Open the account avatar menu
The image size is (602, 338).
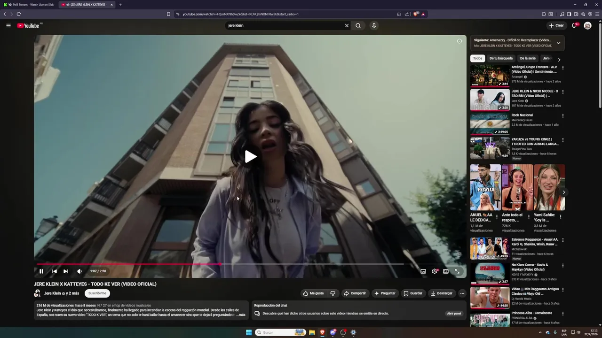tap(587, 25)
